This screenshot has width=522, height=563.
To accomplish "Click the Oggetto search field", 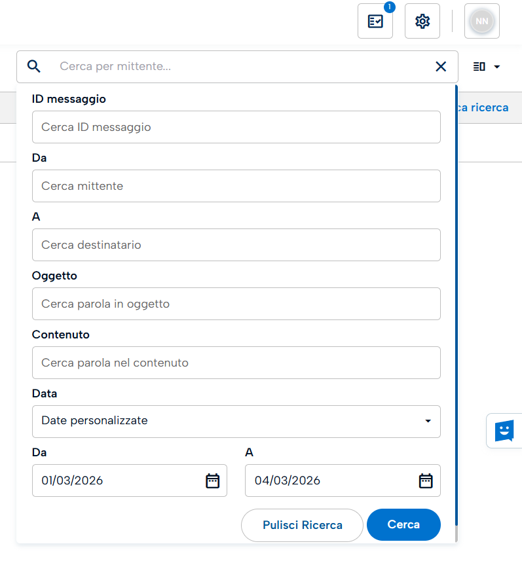I will 236,304.
